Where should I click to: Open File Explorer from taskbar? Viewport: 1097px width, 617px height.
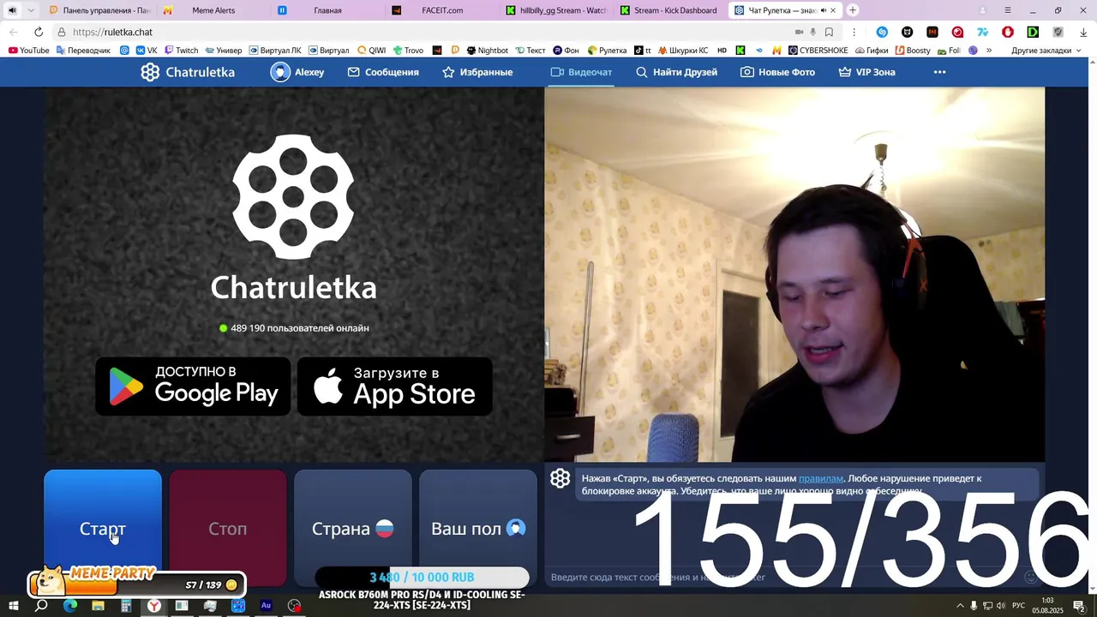pyautogui.click(x=98, y=606)
